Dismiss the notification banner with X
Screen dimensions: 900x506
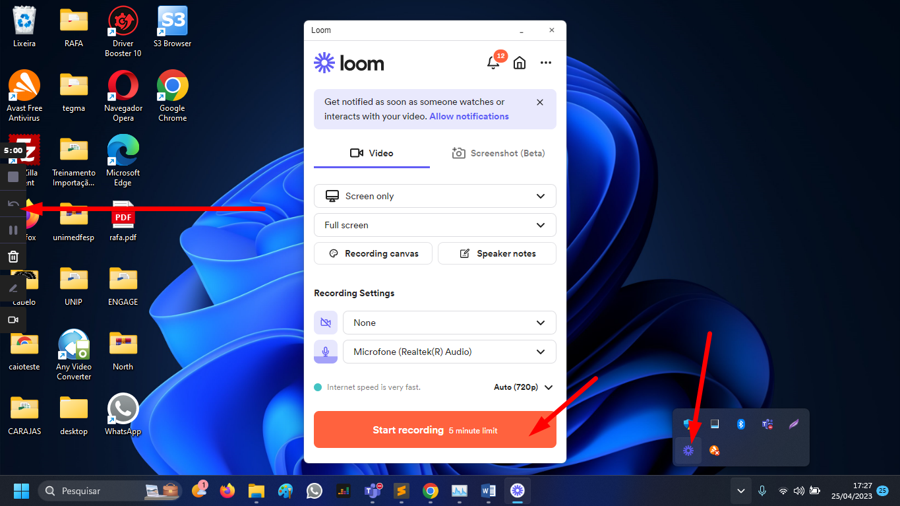(x=540, y=102)
